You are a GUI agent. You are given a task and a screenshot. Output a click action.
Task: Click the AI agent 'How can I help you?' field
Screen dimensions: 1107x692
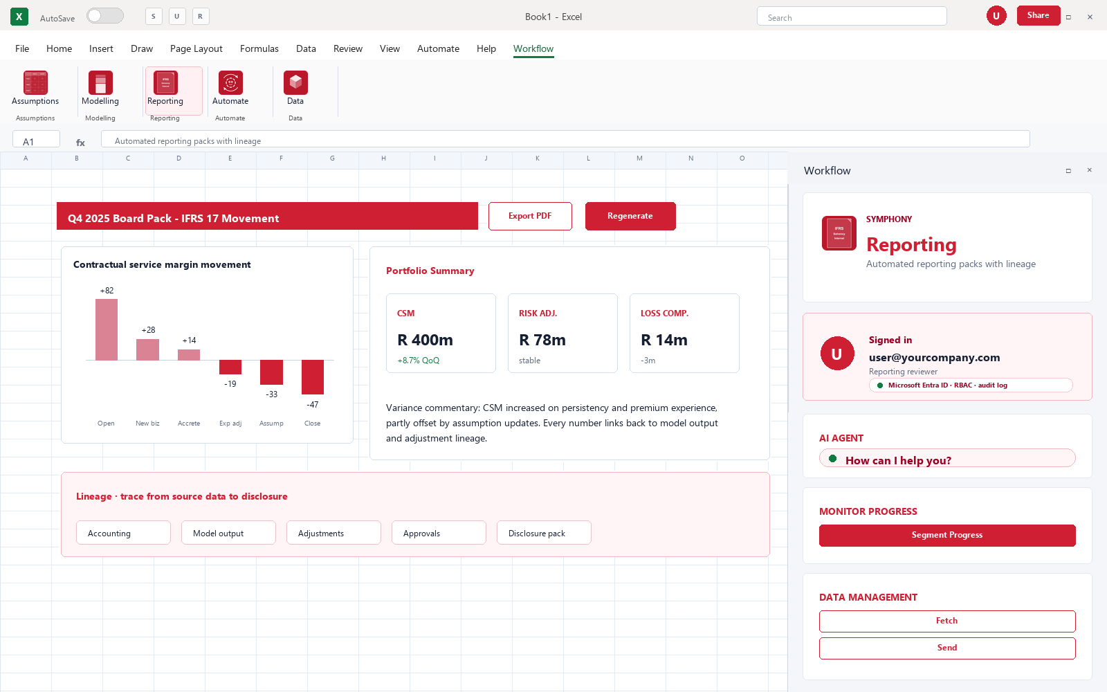pyautogui.click(x=947, y=459)
